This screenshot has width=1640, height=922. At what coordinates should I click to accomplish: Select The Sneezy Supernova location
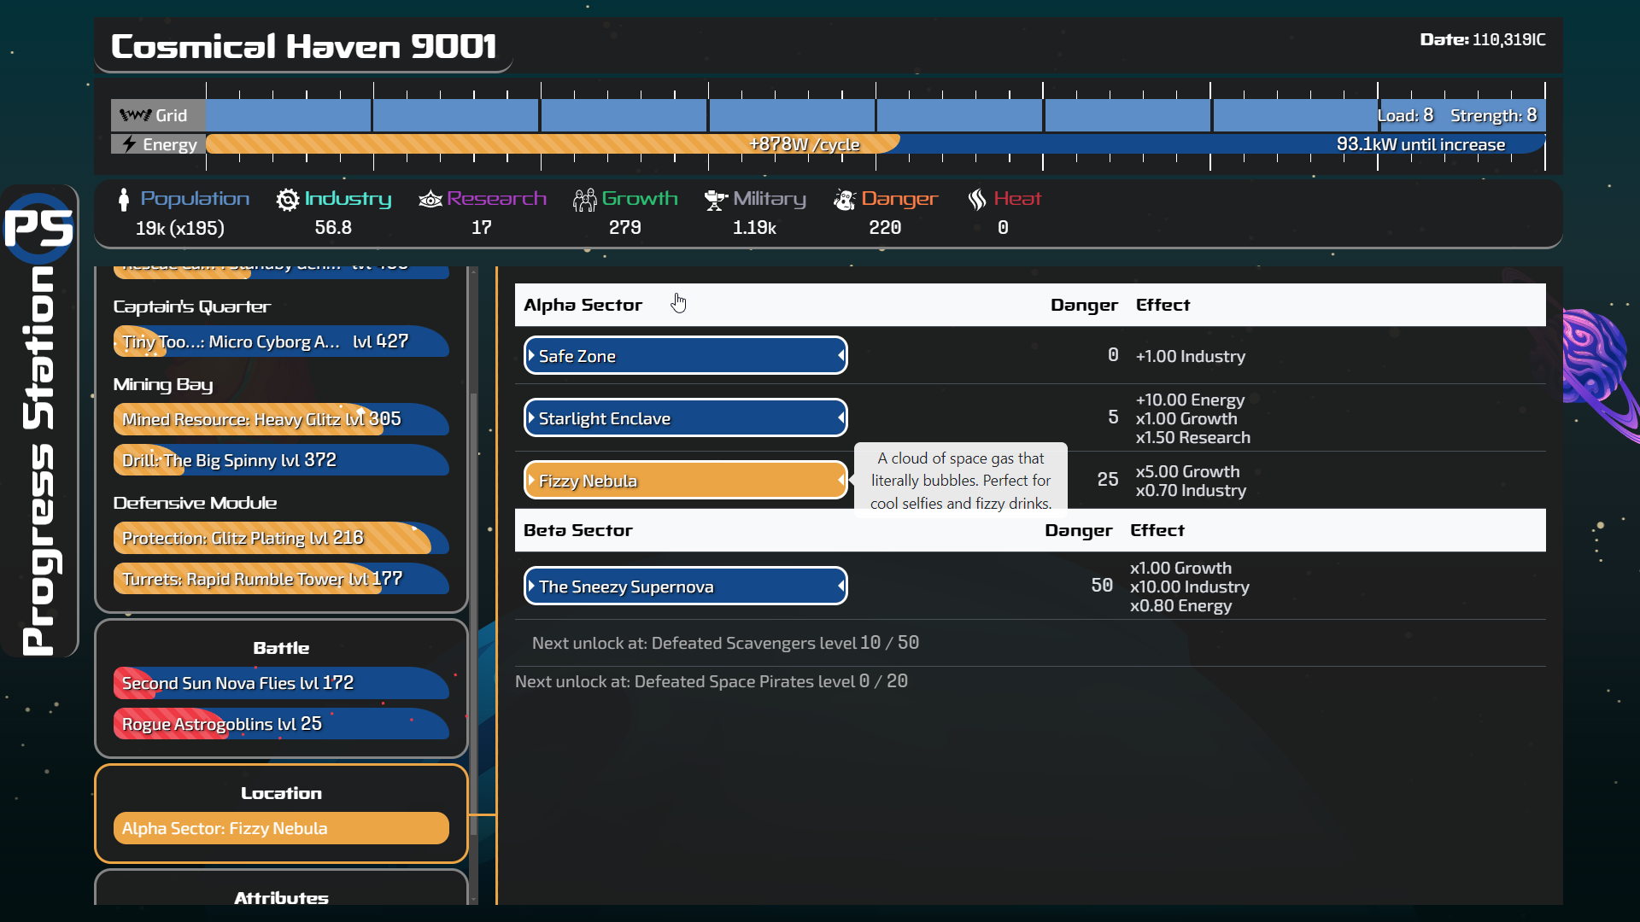(685, 586)
